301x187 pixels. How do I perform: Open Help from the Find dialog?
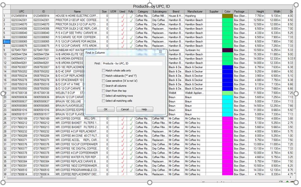point(144,109)
